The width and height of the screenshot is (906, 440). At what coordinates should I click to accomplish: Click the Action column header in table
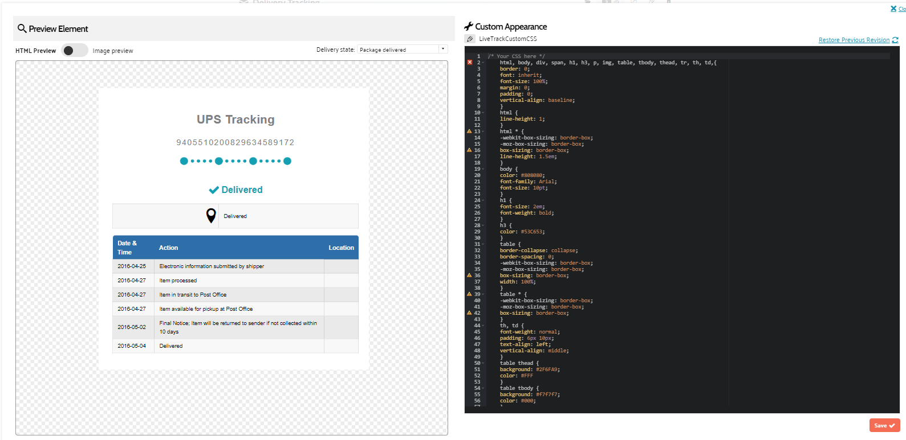tap(168, 248)
